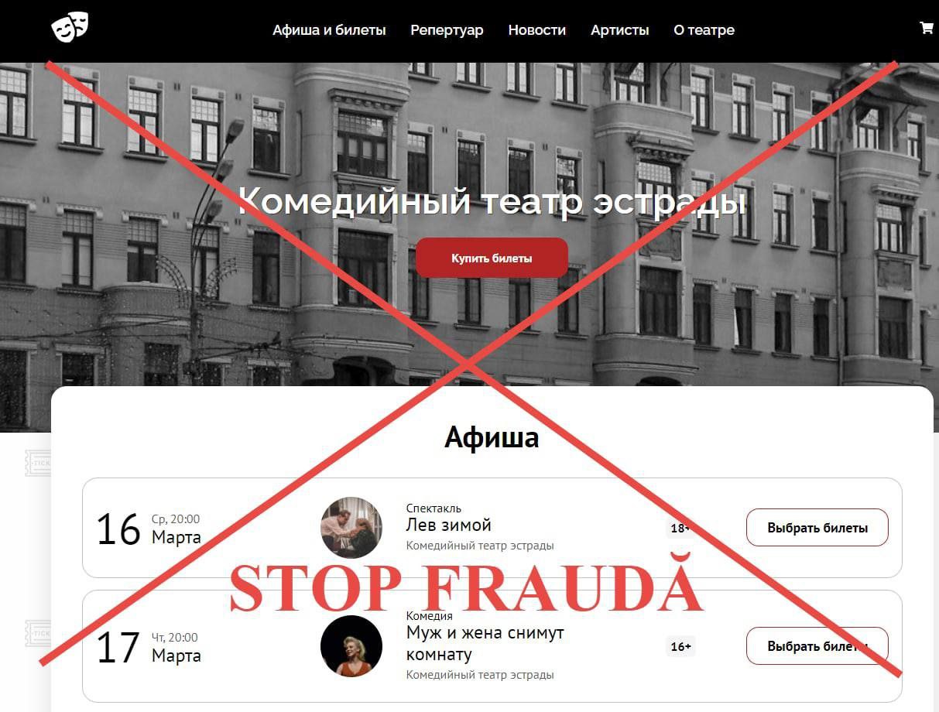
Task: Choose tickets for Муж и жена снимут комнату
Action: pyautogui.click(x=817, y=645)
